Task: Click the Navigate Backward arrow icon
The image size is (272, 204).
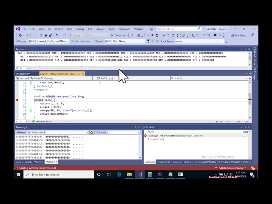Action: (x=20, y=35)
